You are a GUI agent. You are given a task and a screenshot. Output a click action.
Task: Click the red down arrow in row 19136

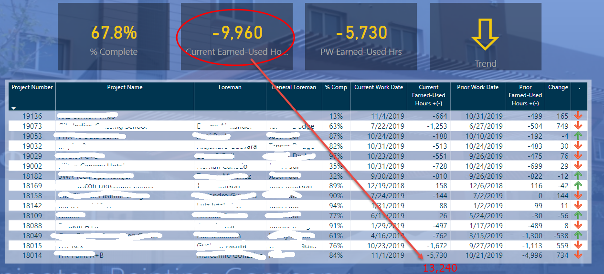578,116
